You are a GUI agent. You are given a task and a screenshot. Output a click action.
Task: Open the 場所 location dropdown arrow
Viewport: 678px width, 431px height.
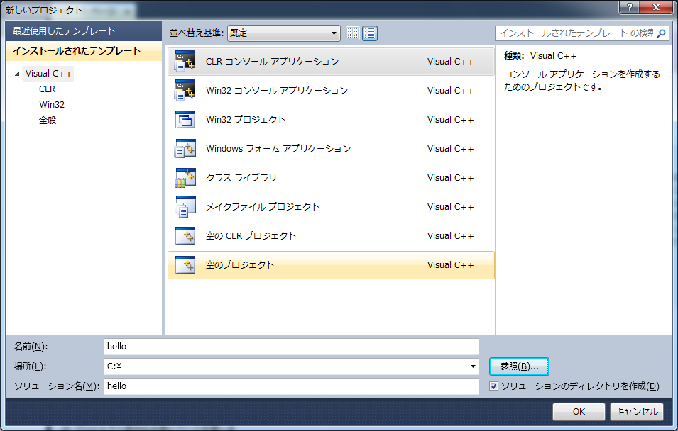click(473, 366)
